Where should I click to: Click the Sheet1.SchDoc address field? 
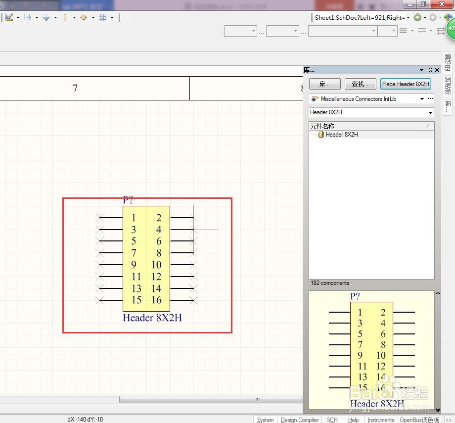click(x=360, y=17)
